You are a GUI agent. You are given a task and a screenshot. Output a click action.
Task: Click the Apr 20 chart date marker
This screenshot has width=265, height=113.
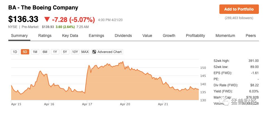pyautogui.click(x=125, y=104)
